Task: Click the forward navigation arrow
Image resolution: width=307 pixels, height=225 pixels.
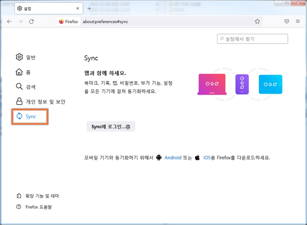Action: [20, 22]
